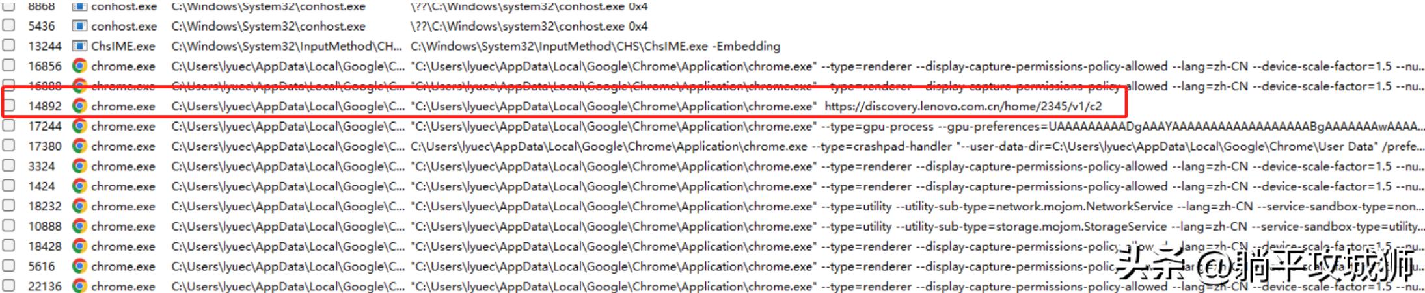Select chrome.exe name in row 17244
This screenshot has height=293, width=1425.
123,126
